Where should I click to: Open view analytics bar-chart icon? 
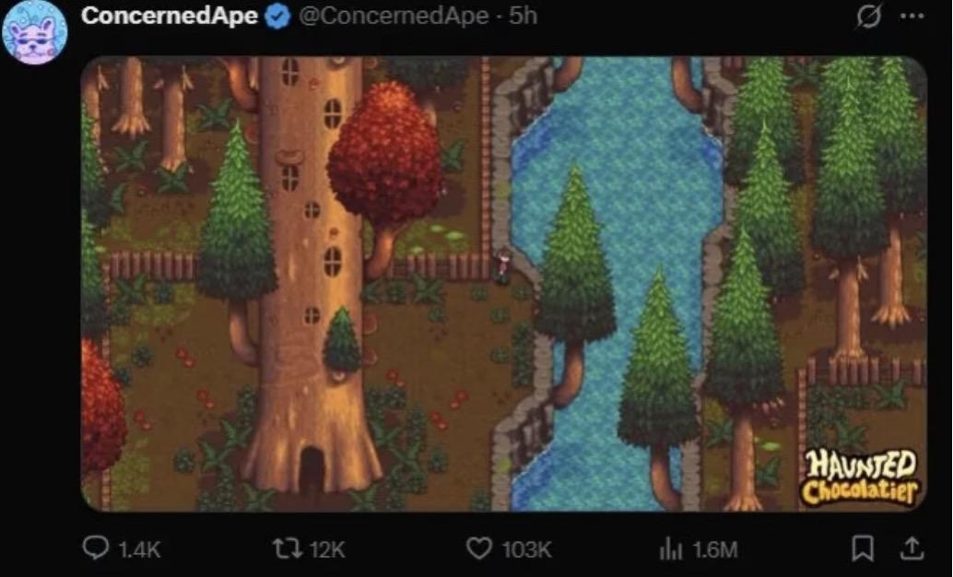click(671, 549)
